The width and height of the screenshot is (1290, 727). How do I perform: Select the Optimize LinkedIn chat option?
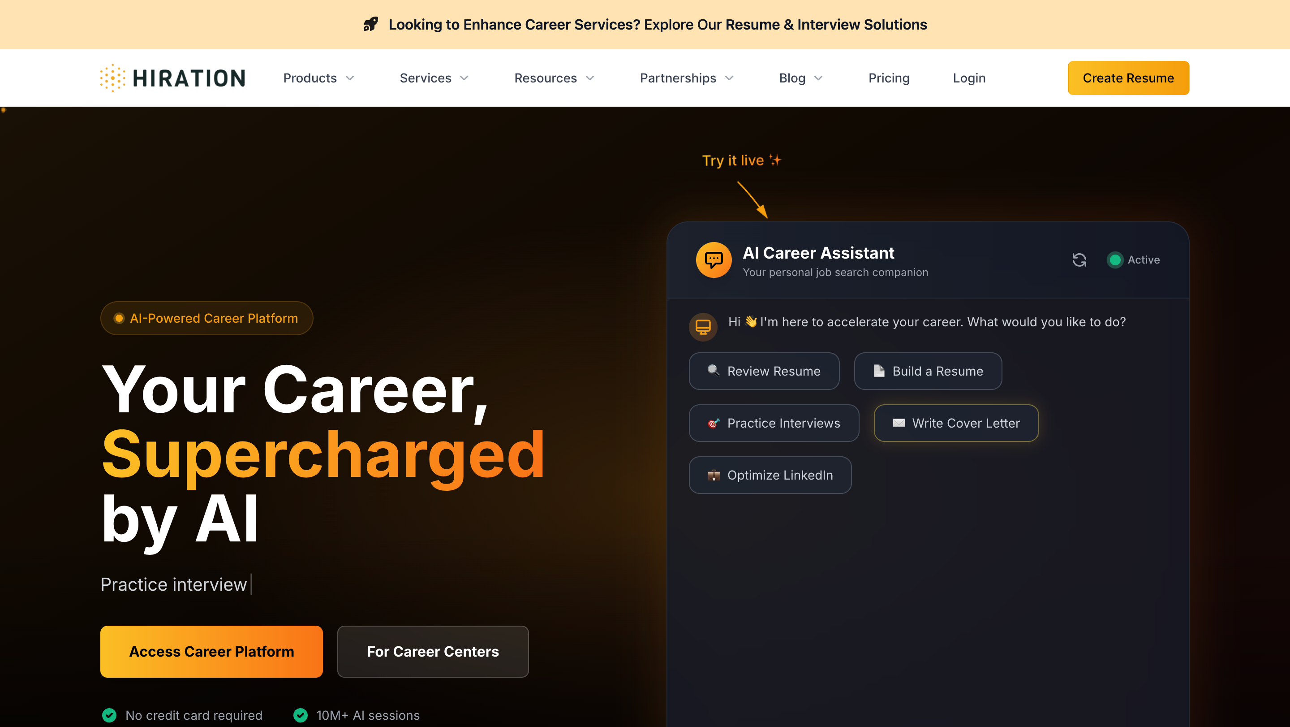click(770, 475)
